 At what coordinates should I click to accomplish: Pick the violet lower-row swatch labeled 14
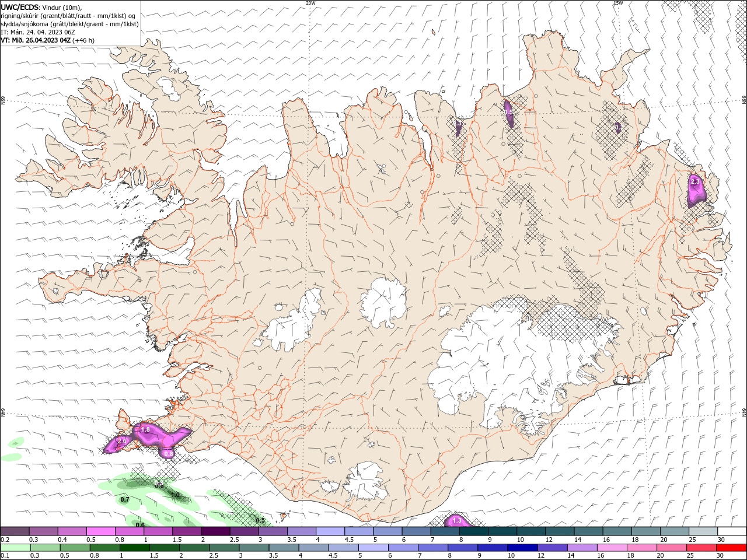point(581,548)
